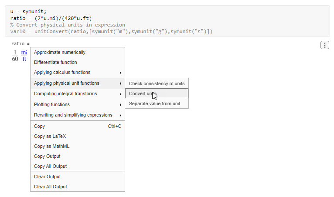
Task: Select Approximate numerically from context menu
Action: (60, 52)
